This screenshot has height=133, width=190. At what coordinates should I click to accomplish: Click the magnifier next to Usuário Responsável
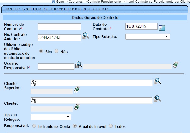pos(79,65)
